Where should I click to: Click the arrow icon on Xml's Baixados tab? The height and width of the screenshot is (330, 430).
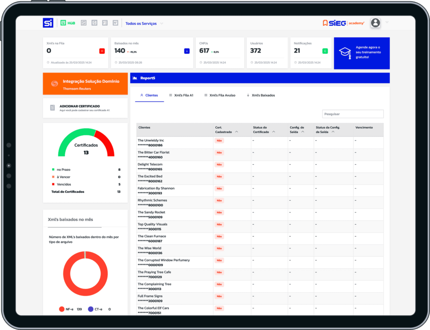pyautogui.click(x=248, y=95)
